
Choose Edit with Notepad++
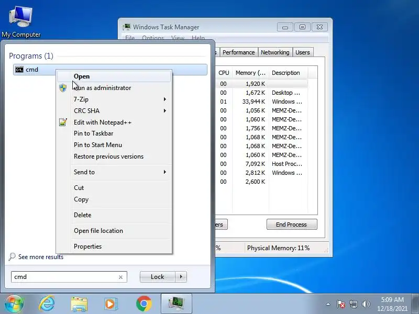pos(114,122)
